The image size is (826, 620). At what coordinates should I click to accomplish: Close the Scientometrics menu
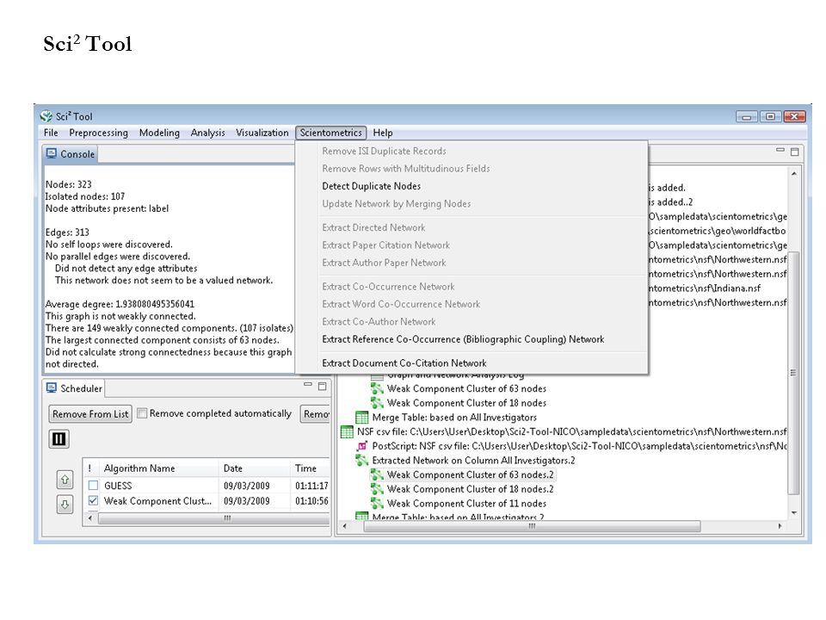[330, 133]
